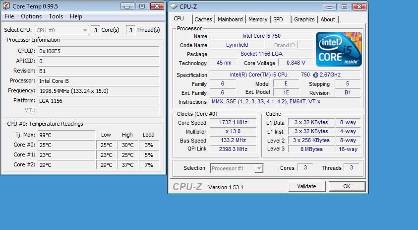Click the Core #0 temperature value

pyautogui.click(x=66, y=145)
